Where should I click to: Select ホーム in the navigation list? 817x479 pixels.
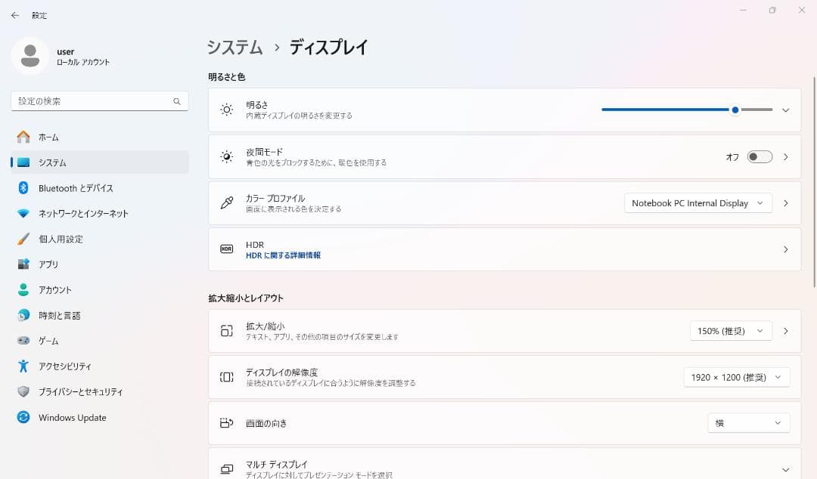[x=47, y=137]
